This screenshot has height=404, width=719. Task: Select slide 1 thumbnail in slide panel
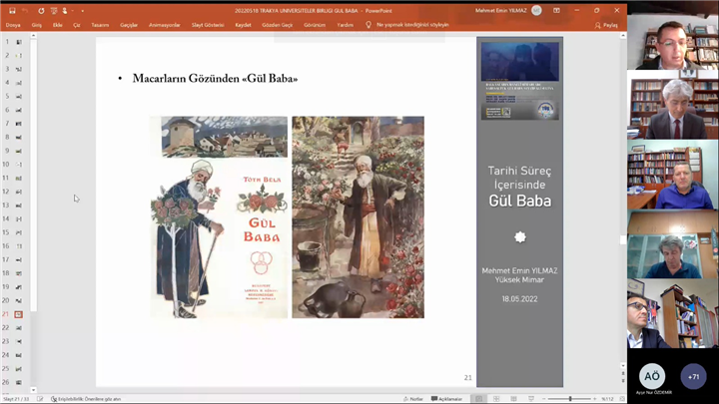click(19, 42)
